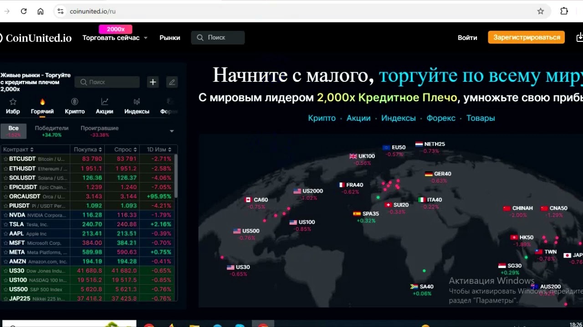
Task: Switch to Акции chart category
Action: pyautogui.click(x=104, y=106)
